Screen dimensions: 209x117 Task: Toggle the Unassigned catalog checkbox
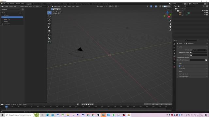2,24
